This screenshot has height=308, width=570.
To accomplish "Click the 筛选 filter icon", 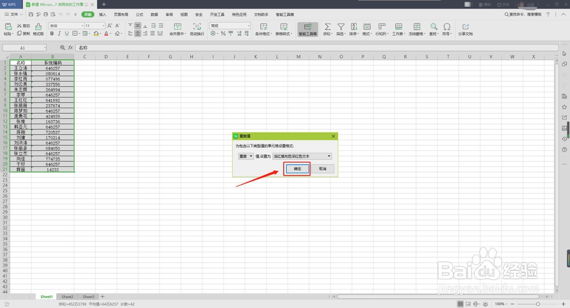I will click(341, 27).
